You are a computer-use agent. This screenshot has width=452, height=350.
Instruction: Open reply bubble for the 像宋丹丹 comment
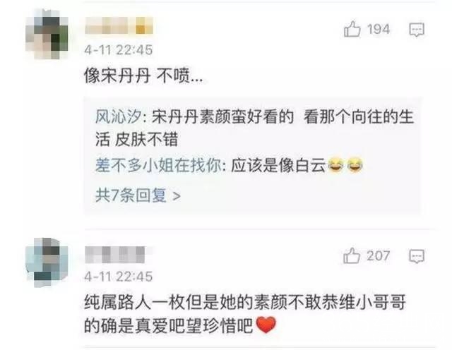417,30
